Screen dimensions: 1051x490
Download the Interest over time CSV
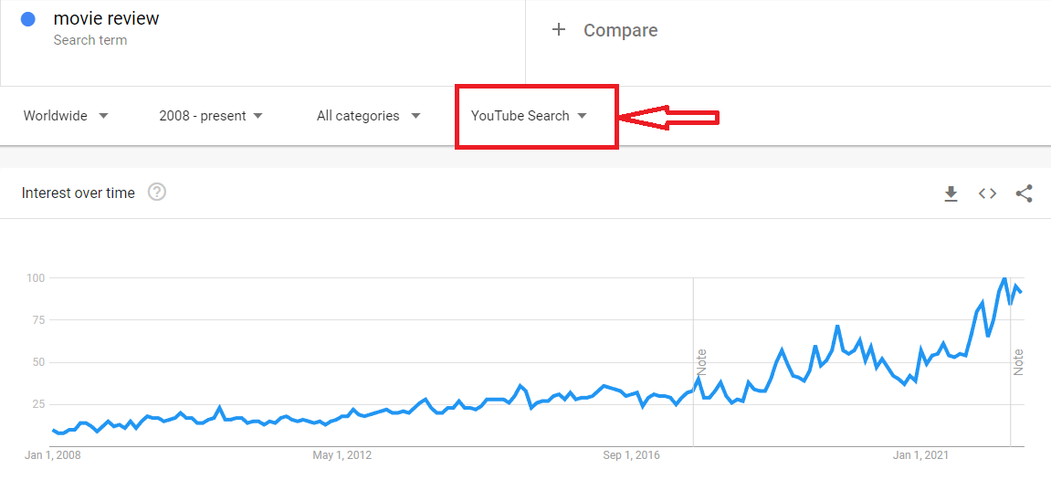click(951, 193)
